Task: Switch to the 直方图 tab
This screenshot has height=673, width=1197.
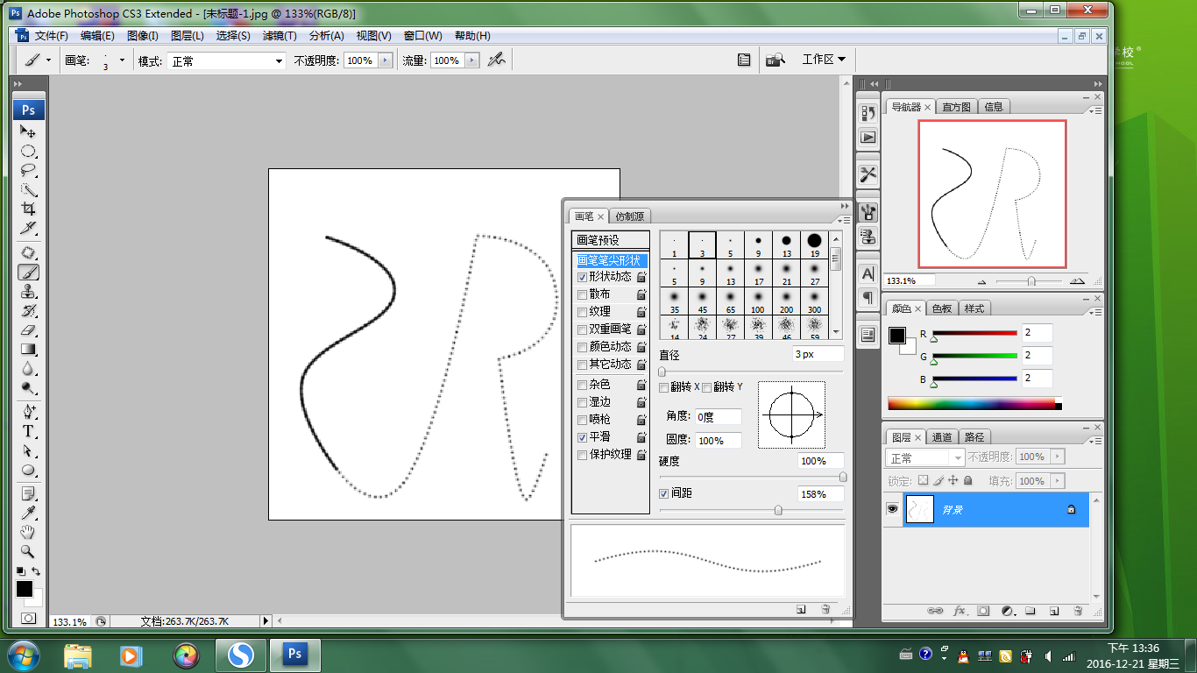Action: click(956, 107)
